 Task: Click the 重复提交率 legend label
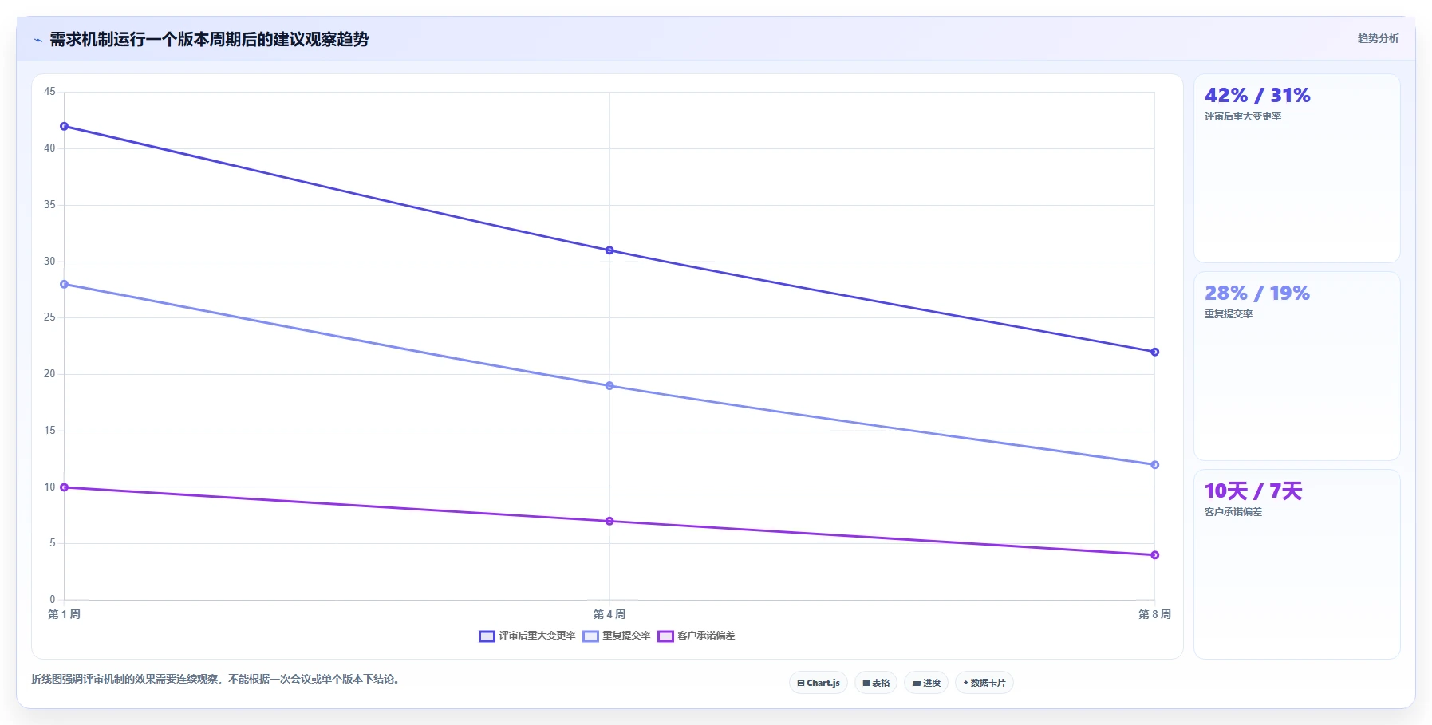coord(626,636)
